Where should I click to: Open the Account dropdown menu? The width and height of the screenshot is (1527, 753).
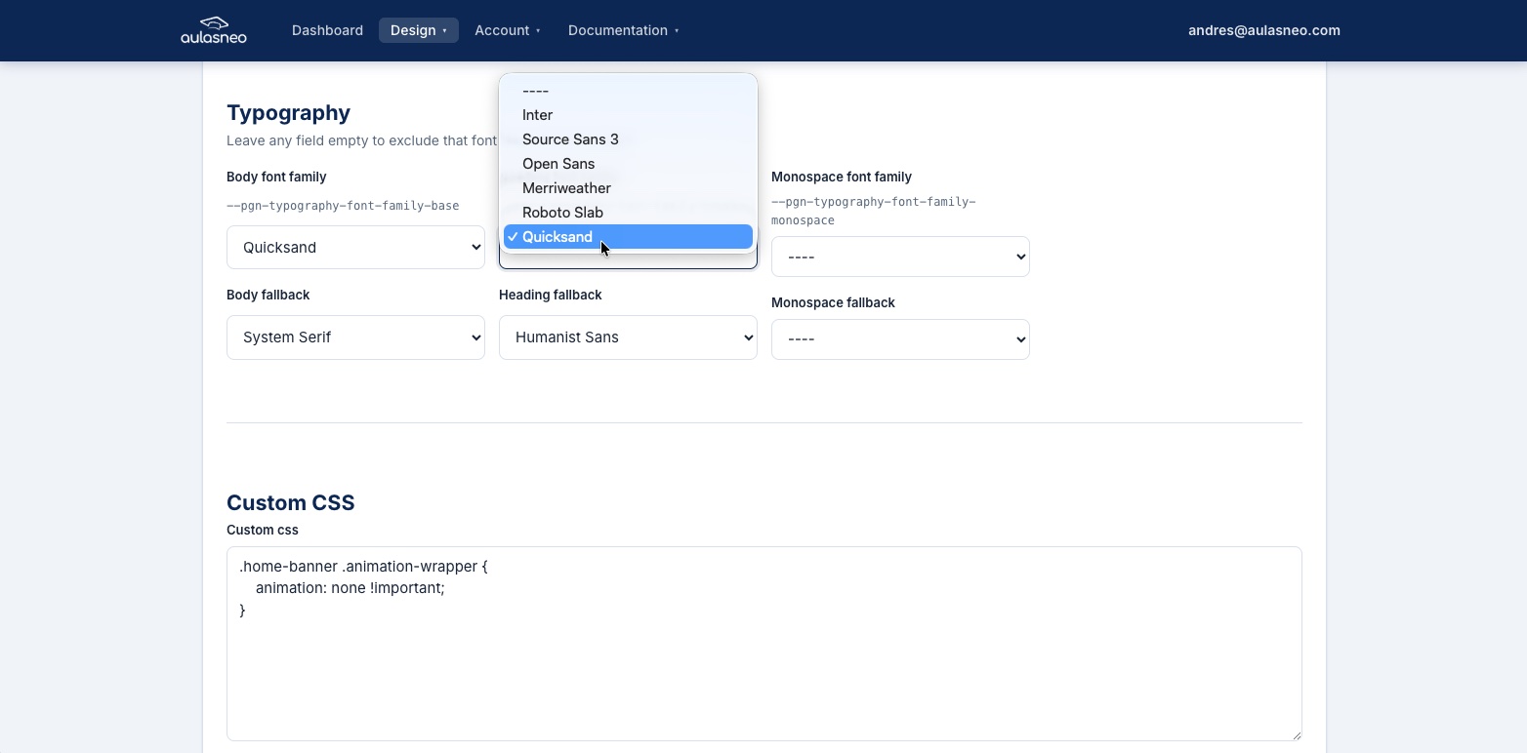tap(507, 30)
